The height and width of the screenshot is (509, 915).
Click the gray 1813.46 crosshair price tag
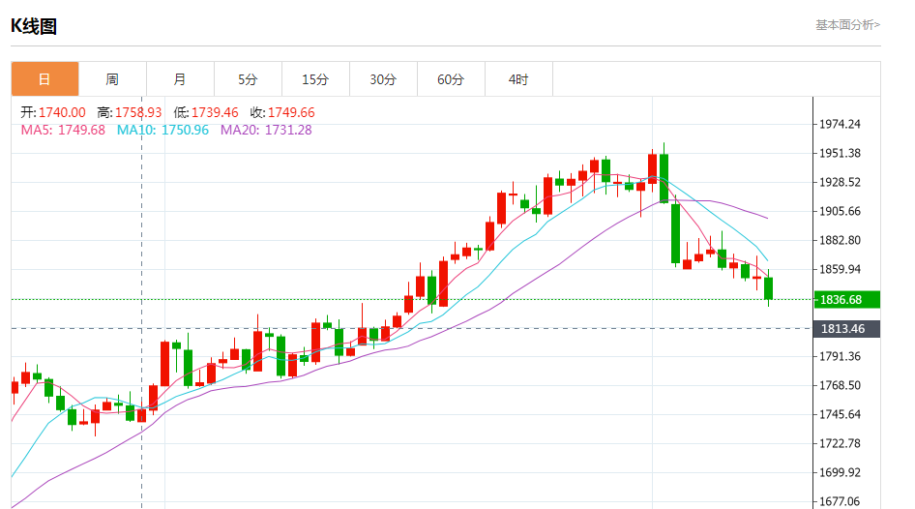pyautogui.click(x=847, y=329)
